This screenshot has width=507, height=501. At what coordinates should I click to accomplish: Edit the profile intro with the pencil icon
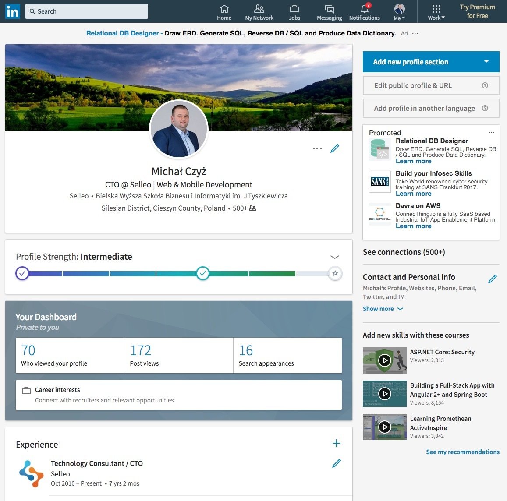335,148
